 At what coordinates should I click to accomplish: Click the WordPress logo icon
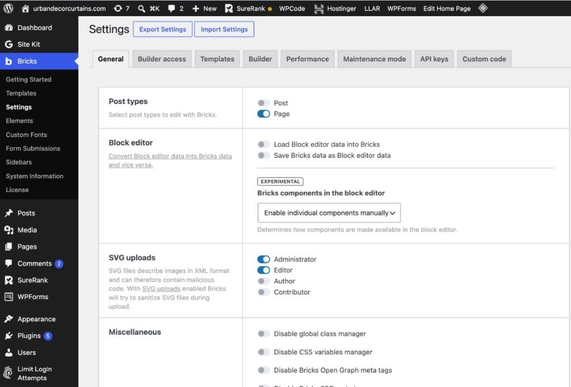tap(8, 8)
